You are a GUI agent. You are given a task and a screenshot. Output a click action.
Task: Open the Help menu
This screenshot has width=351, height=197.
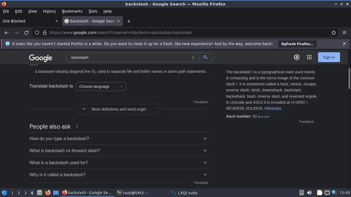107,11
